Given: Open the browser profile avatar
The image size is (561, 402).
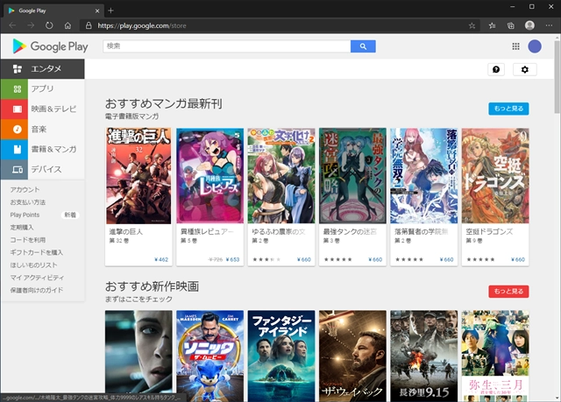Looking at the screenshot, I should coord(529,25).
